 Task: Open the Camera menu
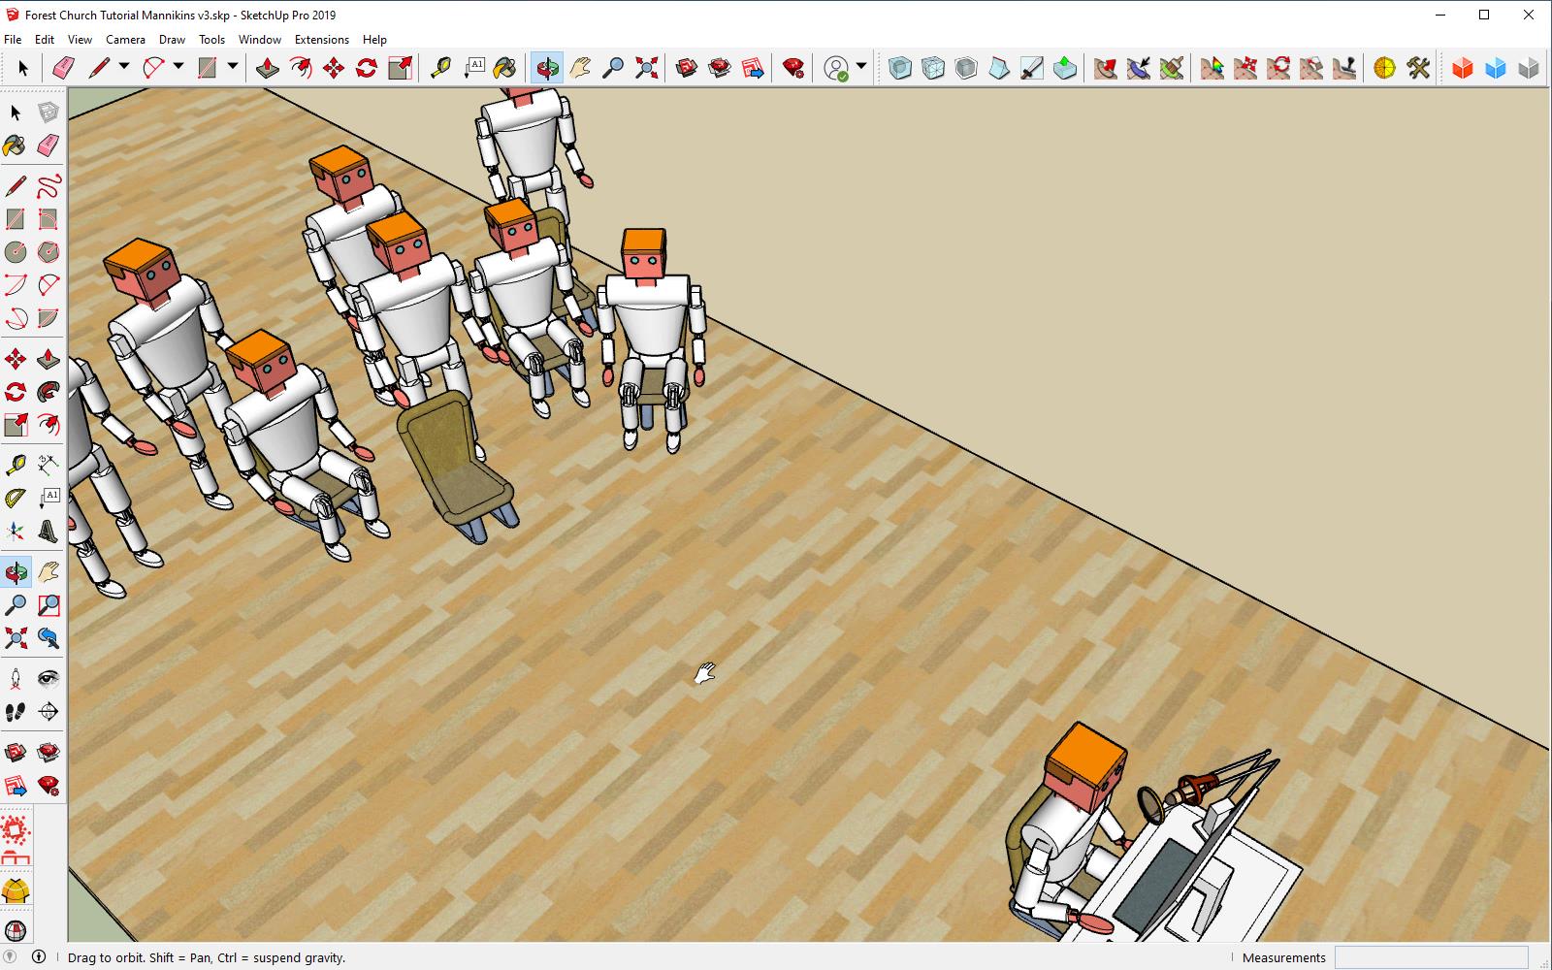(x=125, y=40)
